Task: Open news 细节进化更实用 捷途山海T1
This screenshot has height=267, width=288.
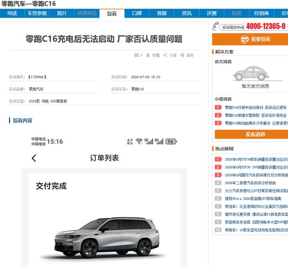Action: coord(256,214)
